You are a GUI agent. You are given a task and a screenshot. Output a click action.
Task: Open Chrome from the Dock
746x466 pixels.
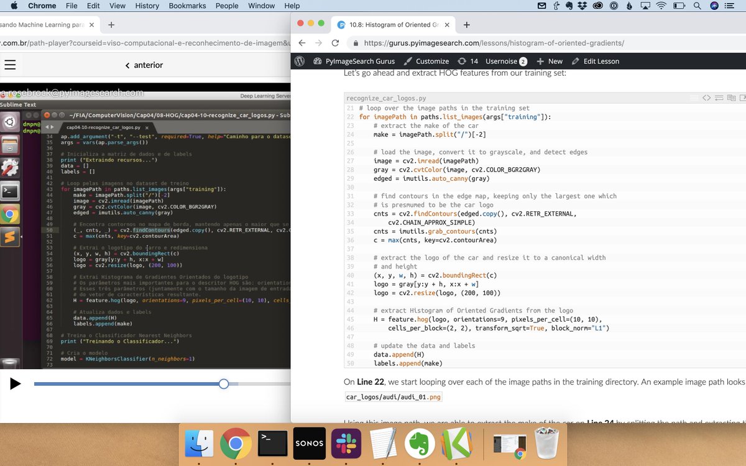pyautogui.click(x=236, y=444)
